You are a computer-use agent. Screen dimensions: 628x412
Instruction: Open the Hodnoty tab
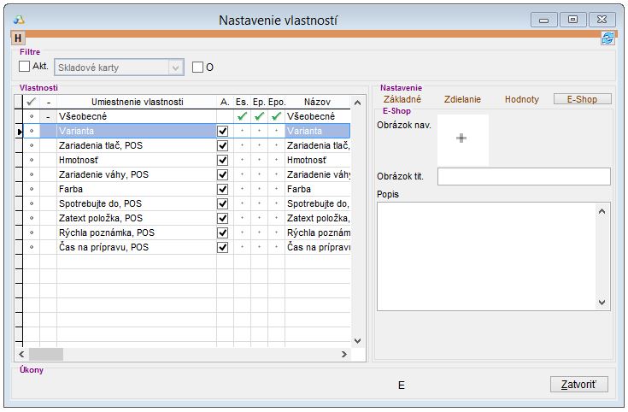(x=521, y=99)
